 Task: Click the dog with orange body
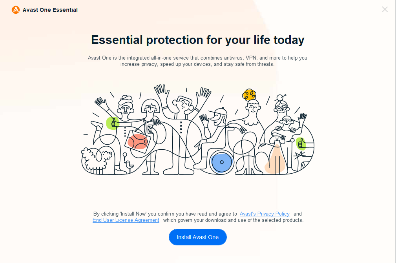click(277, 157)
